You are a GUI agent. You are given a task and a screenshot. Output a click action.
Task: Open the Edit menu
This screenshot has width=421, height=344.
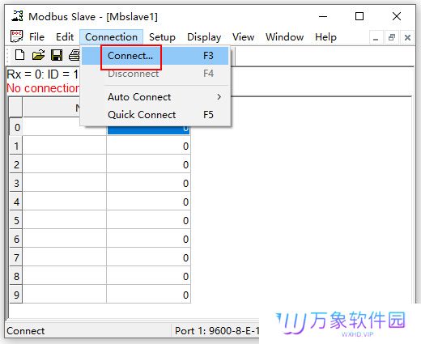pos(65,37)
